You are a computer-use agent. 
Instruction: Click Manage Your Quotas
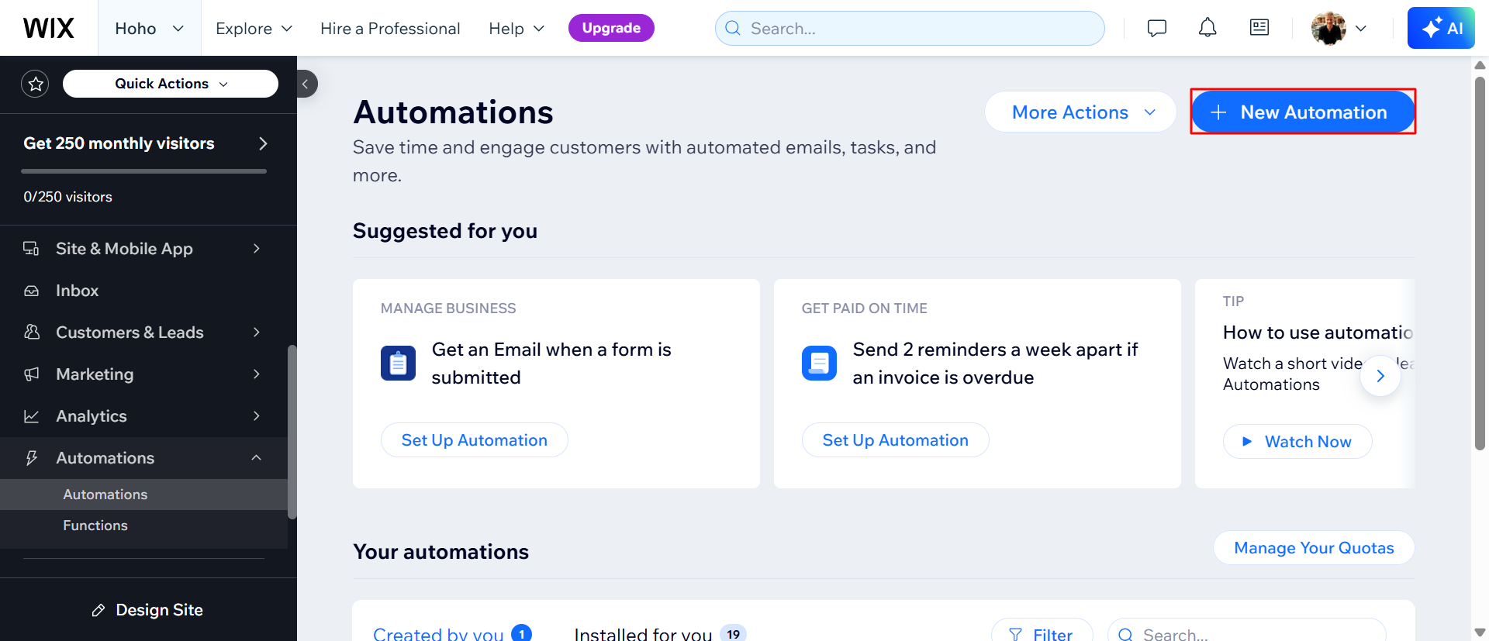[x=1314, y=548]
